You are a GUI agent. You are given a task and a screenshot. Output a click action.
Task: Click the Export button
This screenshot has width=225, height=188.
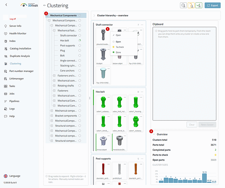212,5
